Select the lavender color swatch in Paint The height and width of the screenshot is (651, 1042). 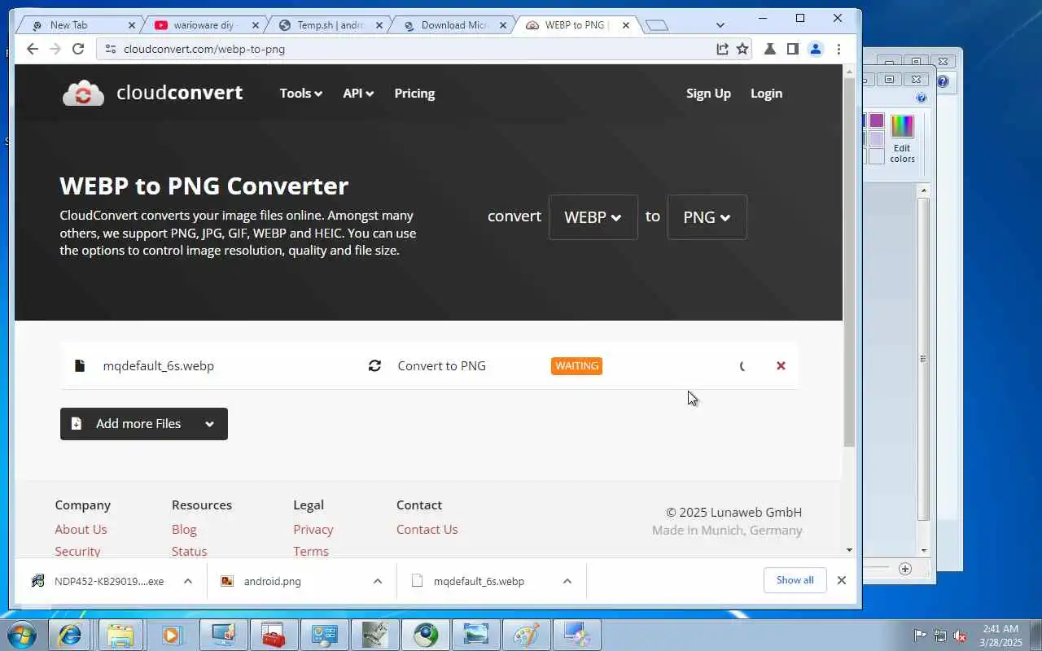click(x=877, y=138)
